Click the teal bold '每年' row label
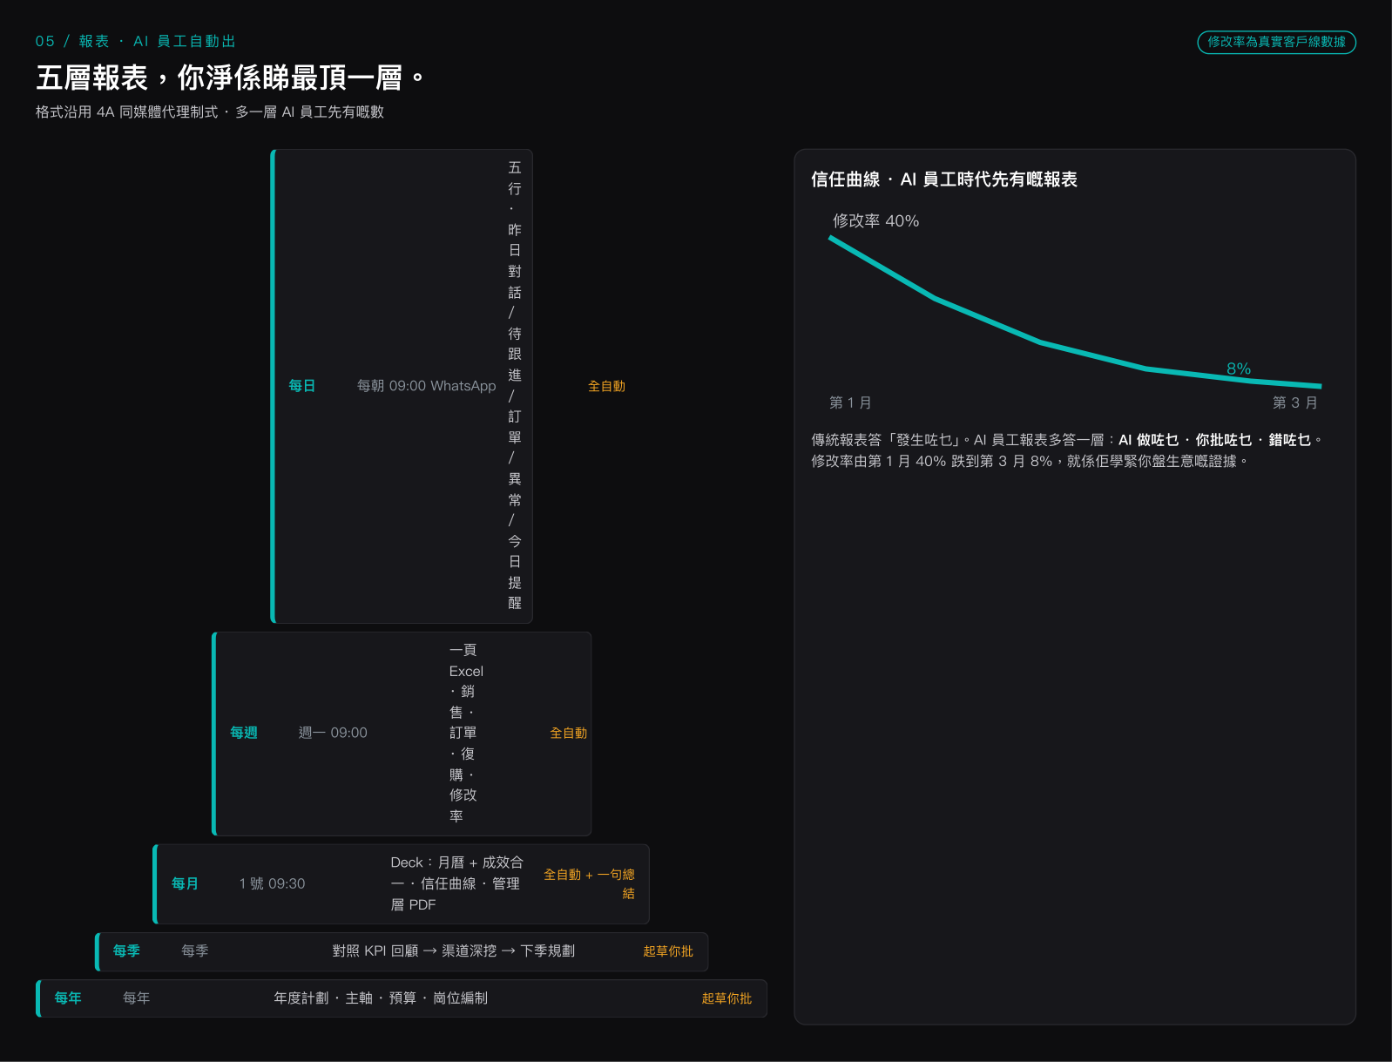1392x1062 pixels. 68,998
